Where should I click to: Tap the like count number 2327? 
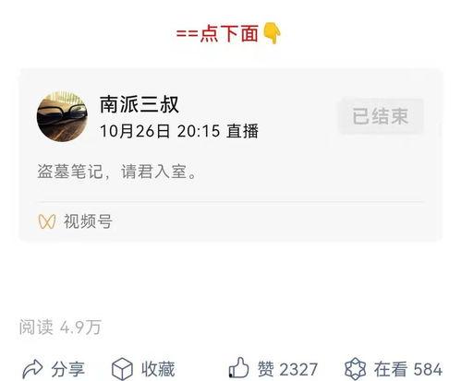point(298,369)
